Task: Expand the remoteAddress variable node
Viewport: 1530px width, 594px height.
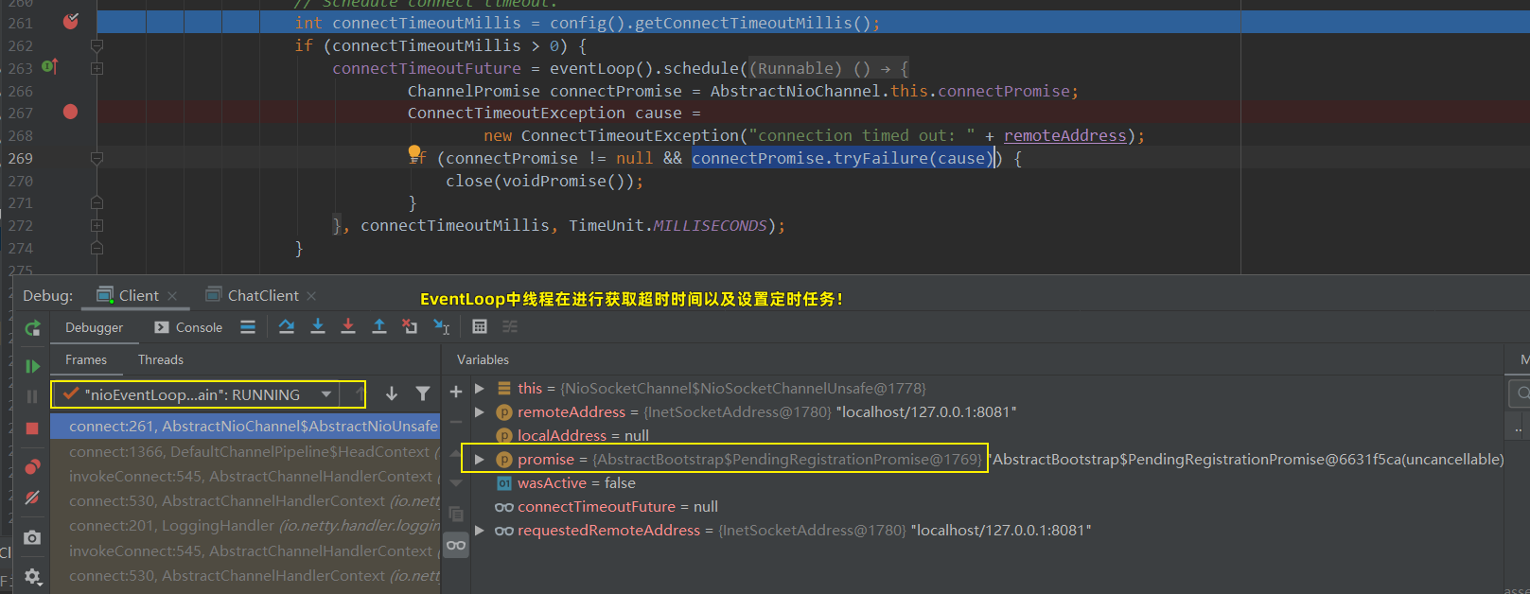Action: click(480, 412)
